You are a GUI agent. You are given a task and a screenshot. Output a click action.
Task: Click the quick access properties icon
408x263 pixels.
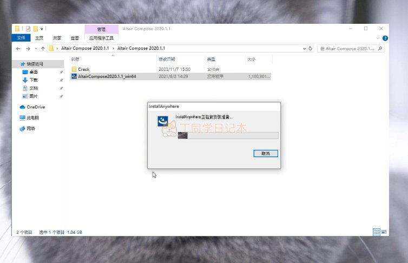[28, 29]
